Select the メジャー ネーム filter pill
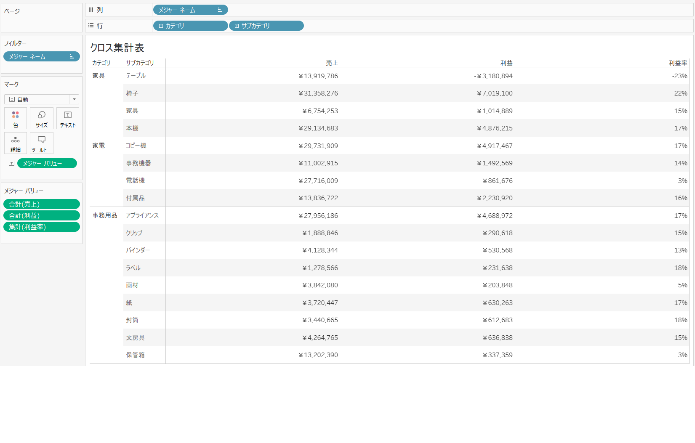This screenshot has height=443, width=695. tap(42, 56)
